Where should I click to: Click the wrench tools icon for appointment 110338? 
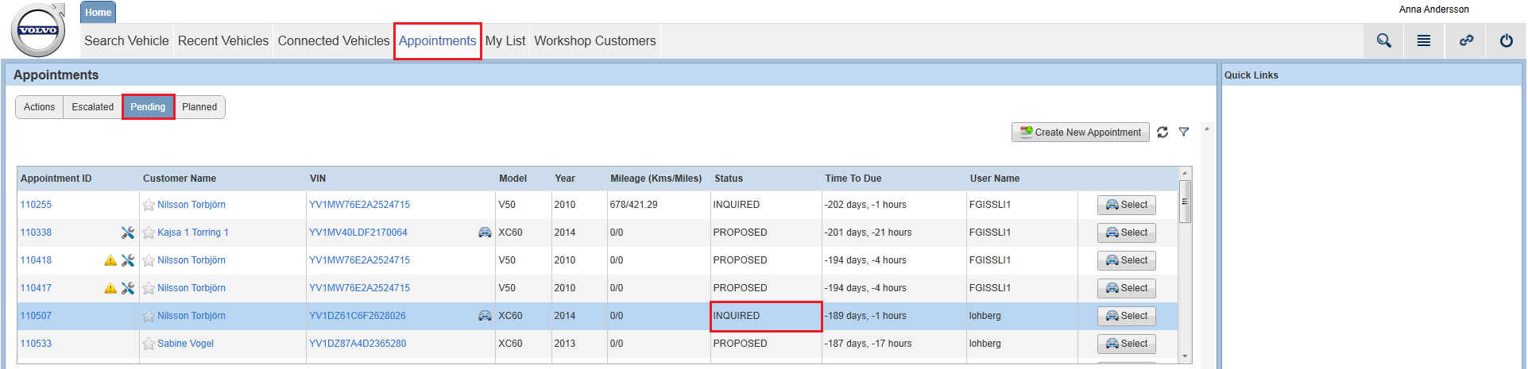[127, 233]
